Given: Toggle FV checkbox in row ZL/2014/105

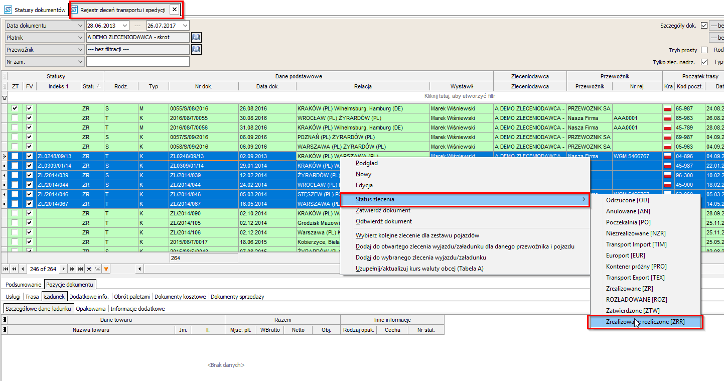Looking at the screenshot, I should tap(30, 223).
